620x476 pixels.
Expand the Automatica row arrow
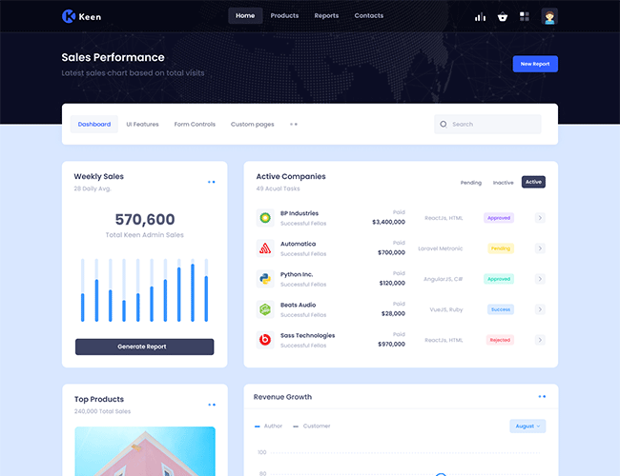click(x=540, y=248)
